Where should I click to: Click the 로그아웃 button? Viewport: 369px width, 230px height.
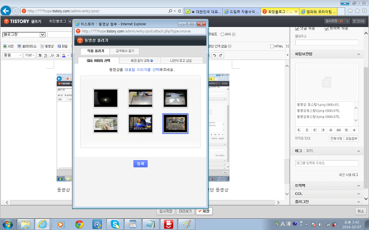pos(359,21)
